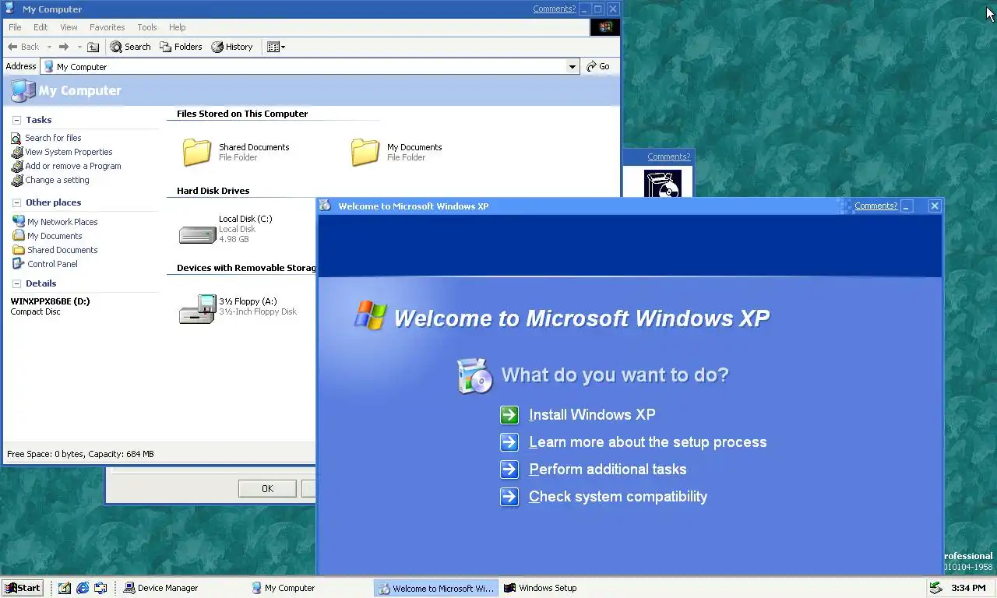Collapse the Tasks section in the side pane

point(16,120)
